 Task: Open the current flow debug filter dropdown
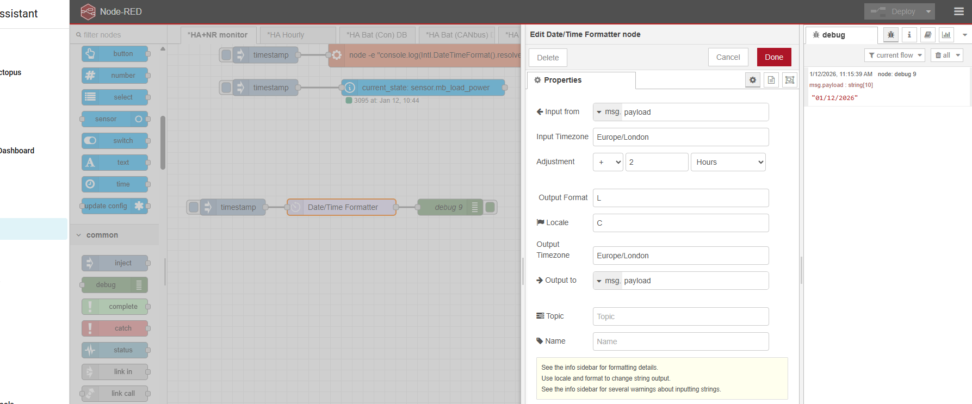[895, 55]
